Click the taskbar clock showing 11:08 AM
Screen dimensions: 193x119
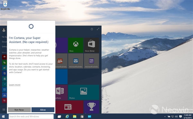[x=188, y=116]
